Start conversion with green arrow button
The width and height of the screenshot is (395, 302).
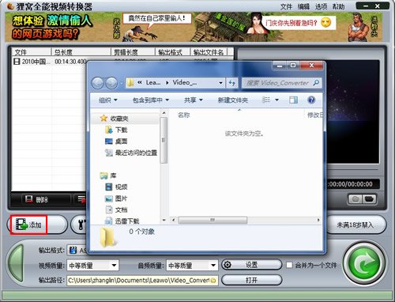coord(365,264)
